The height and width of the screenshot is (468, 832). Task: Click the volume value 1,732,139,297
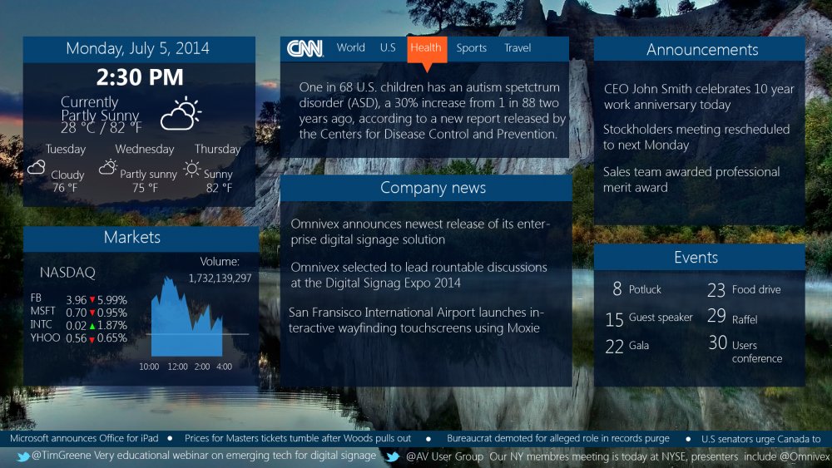[220, 278]
